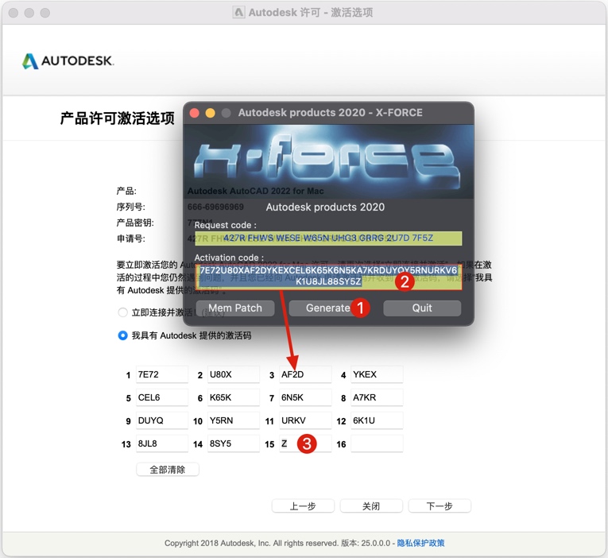Screen dimensions: 608x558
Task: Click activation code field 10 containing Y5RN
Action: (234, 420)
